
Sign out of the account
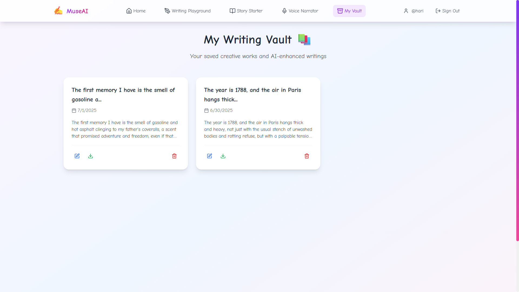(448, 11)
